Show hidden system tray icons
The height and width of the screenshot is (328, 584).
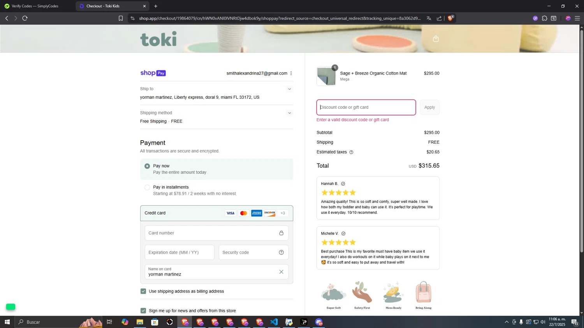point(507,322)
